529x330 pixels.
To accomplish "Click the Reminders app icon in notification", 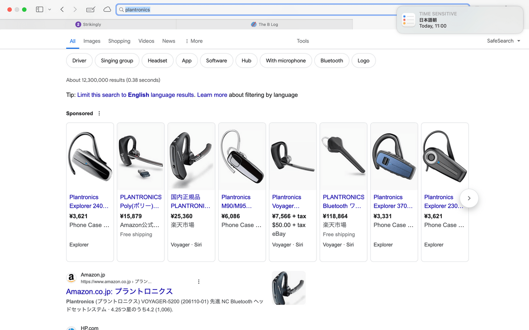I will click(x=408, y=20).
